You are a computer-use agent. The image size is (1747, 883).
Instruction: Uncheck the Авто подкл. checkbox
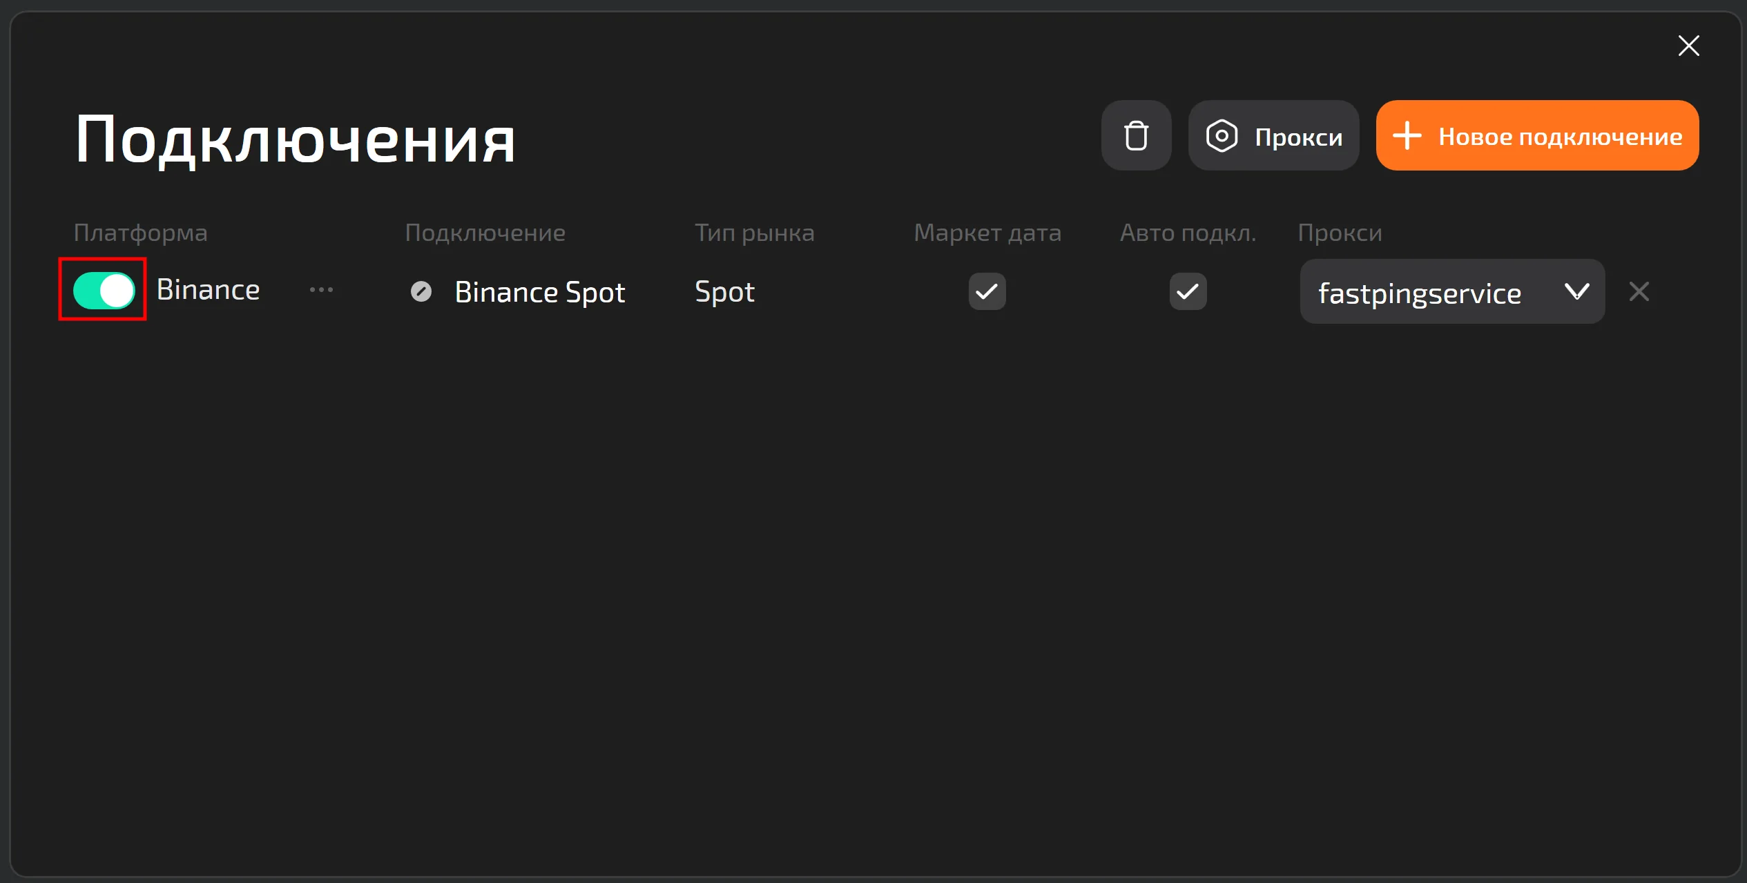point(1188,291)
